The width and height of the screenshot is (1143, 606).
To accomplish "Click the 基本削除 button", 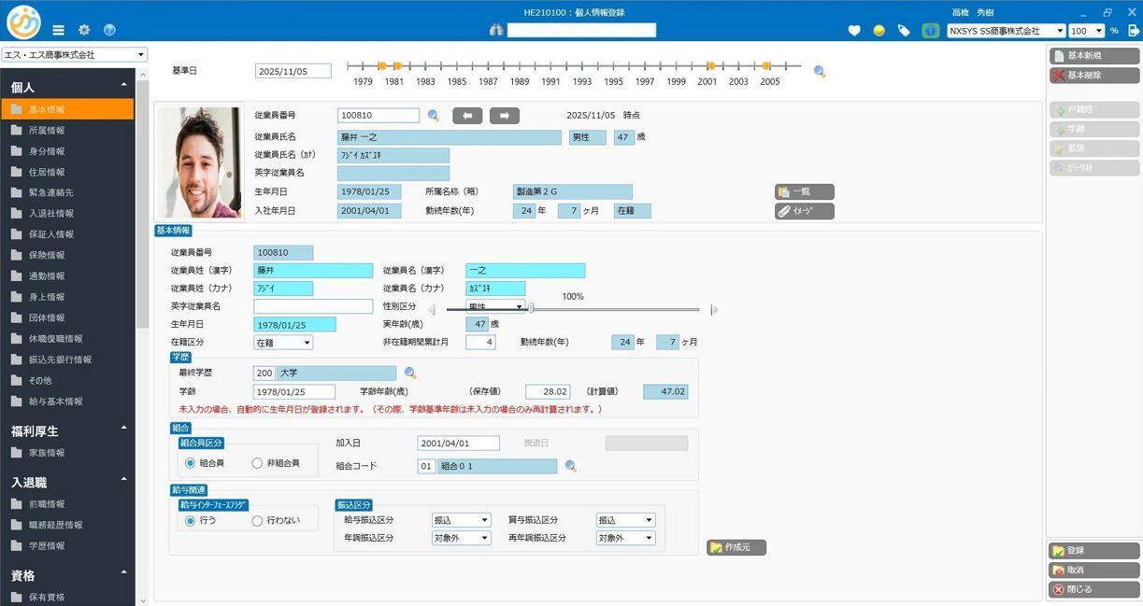I will point(1093,75).
